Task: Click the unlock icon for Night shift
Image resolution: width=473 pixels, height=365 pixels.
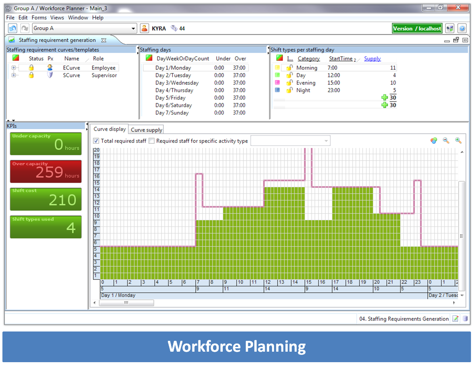Action: coord(290,90)
